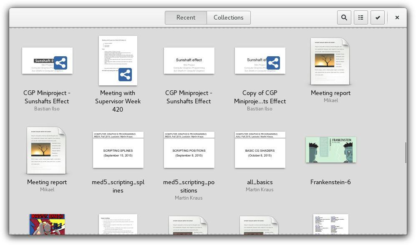Enable selection mode checkmark button

[x=378, y=17]
